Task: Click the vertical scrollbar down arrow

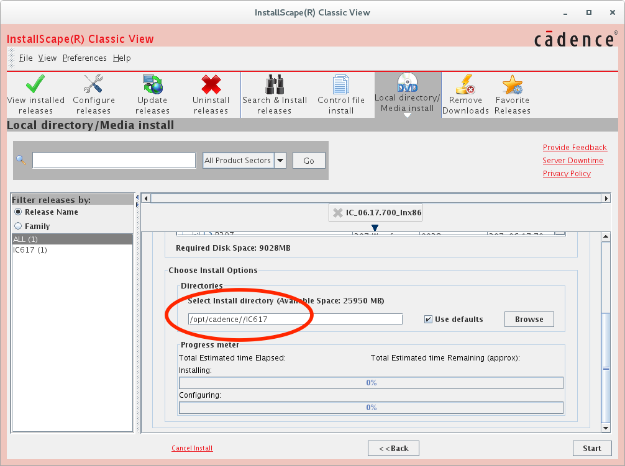Action: pos(606,428)
